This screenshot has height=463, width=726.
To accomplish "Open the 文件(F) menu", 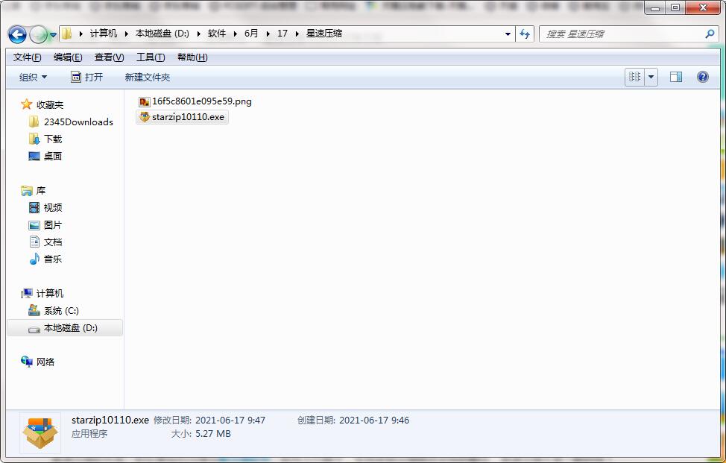I will pos(28,57).
